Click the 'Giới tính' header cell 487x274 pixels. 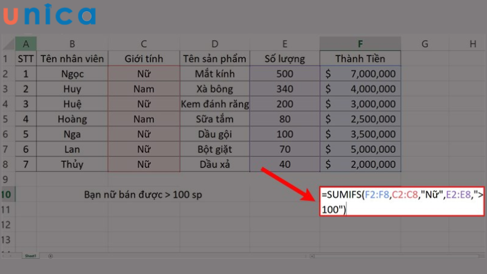144,58
